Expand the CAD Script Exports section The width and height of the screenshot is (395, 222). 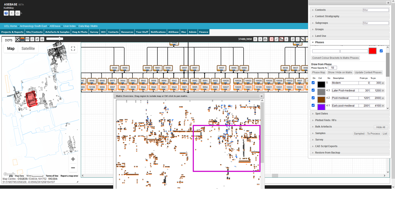coord(350,146)
